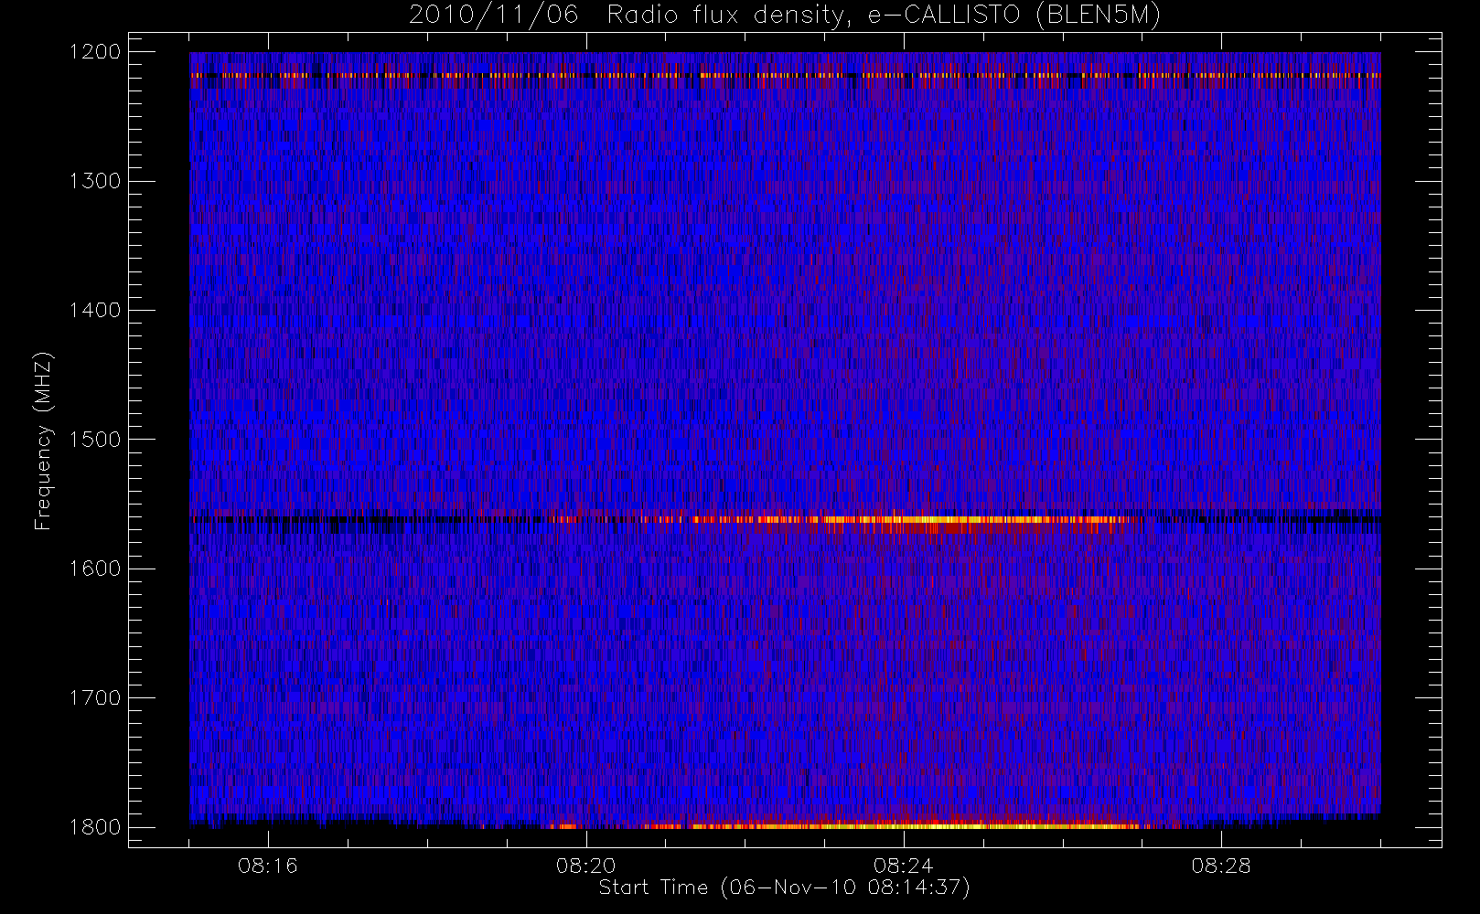Click the 'Start Time (06-Nov-10 08:14:37)' axis label
The image size is (1480, 914).
(784, 887)
